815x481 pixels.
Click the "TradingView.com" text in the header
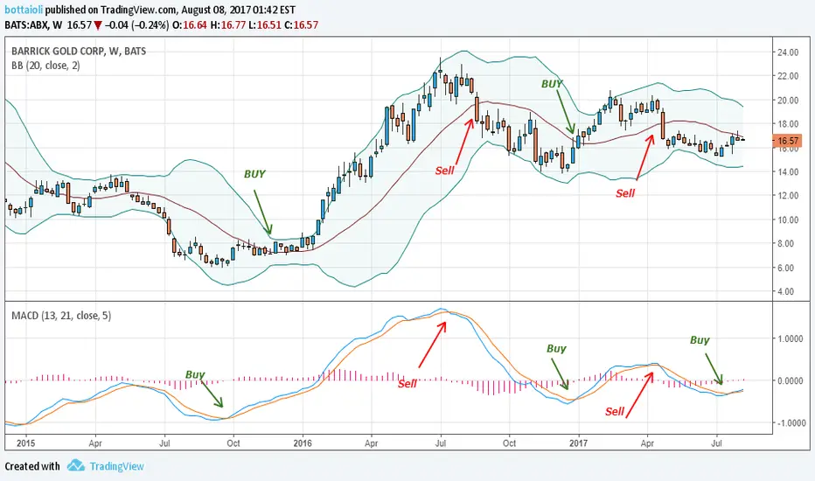click(136, 10)
